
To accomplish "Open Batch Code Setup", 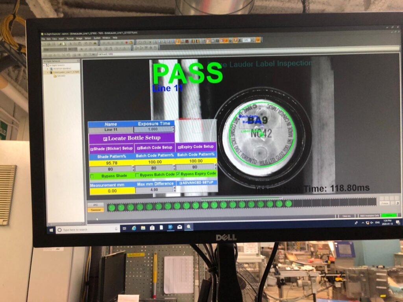I will [155, 148].
